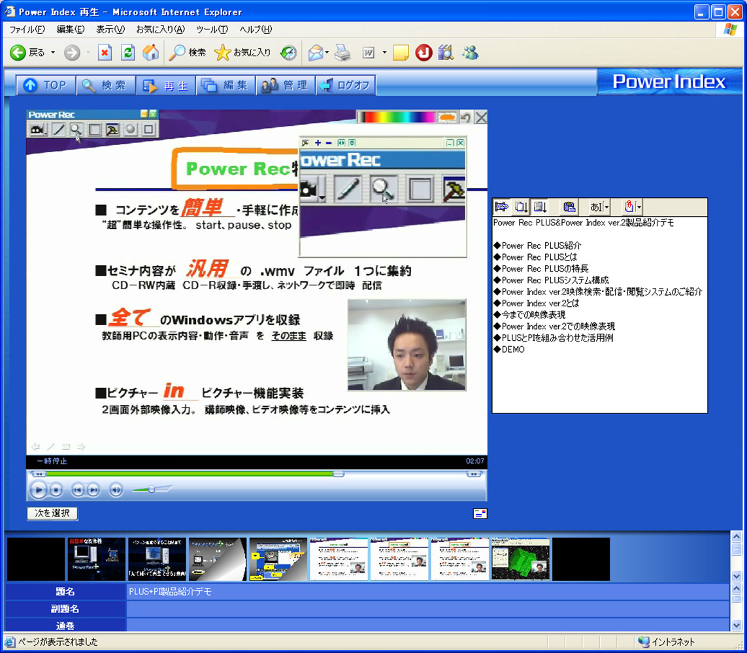747x653 pixels.
Task: Click the clipboard paste icon in index panel
Action: [x=569, y=206]
